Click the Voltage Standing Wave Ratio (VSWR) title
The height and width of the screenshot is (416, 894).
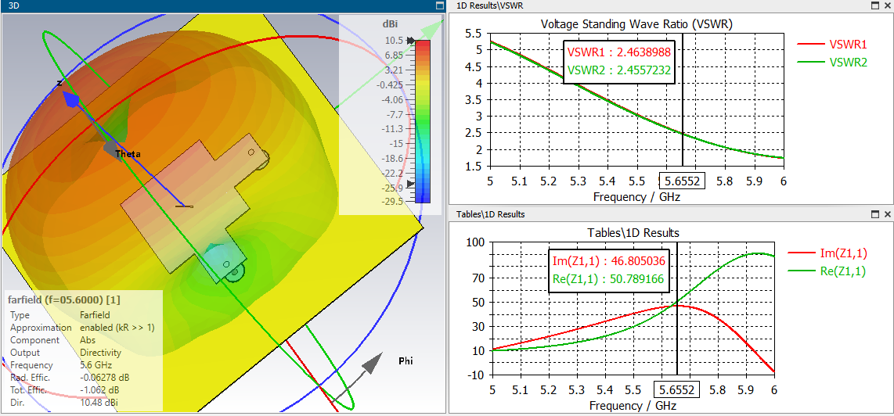[x=636, y=24]
